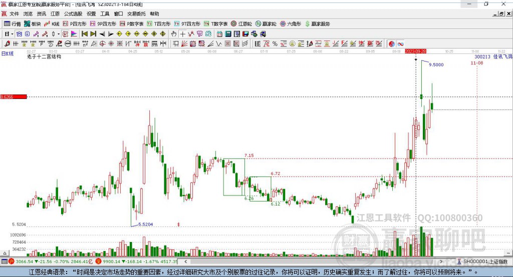
Task: Click the infinity loop icon
Action: (x=400, y=44)
